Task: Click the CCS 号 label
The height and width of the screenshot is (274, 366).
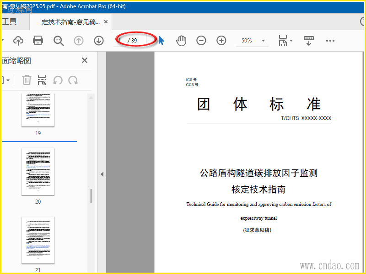Action: pos(192,85)
